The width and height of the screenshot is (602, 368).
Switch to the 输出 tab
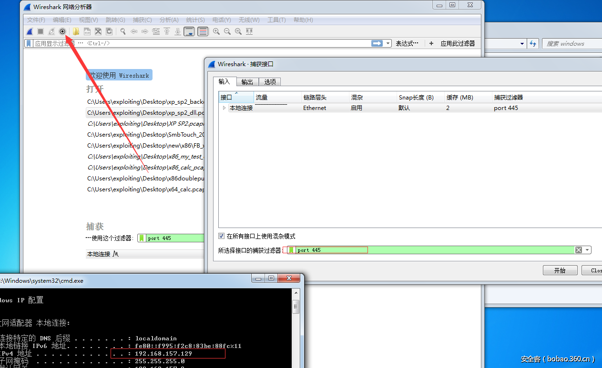coord(247,81)
